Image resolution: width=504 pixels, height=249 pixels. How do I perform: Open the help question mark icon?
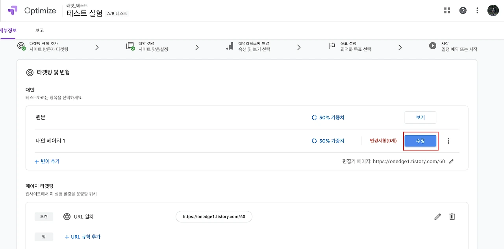pos(463,11)
